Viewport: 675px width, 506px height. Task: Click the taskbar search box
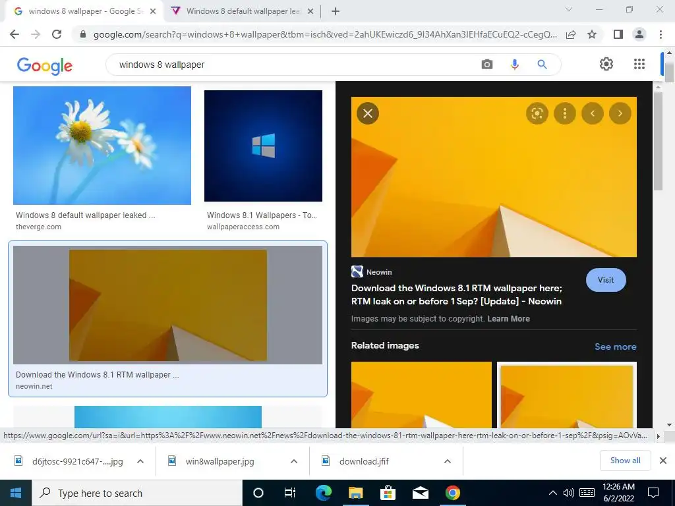(x=137, y=493)
